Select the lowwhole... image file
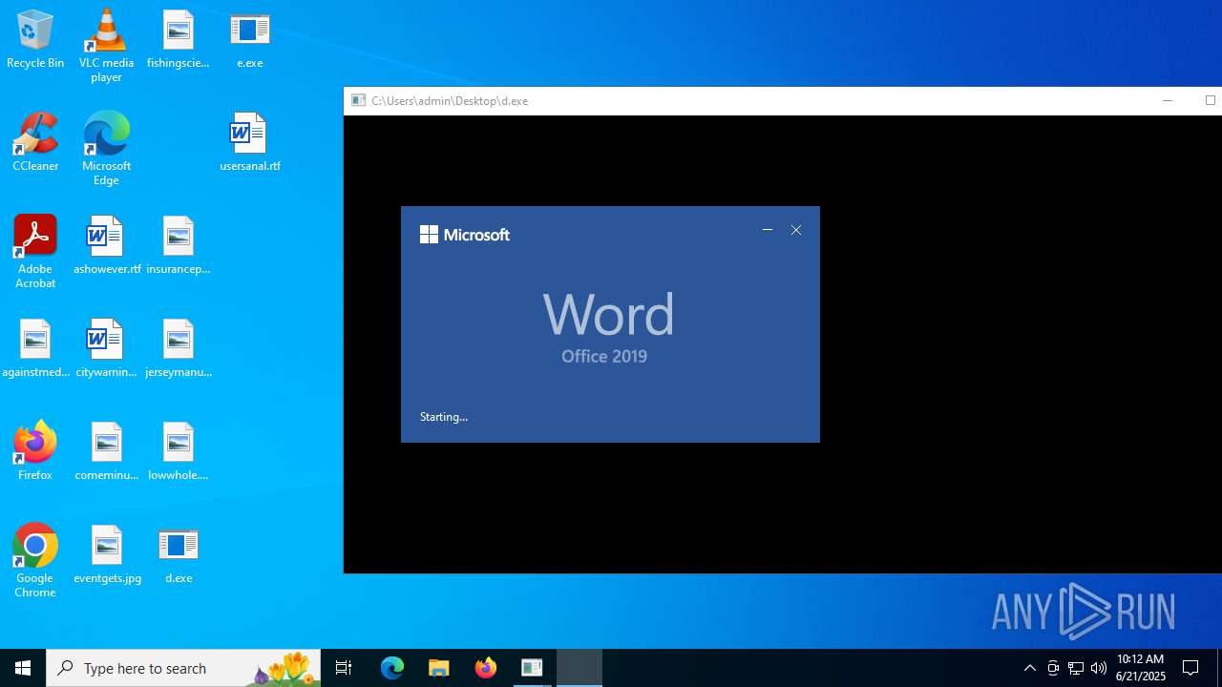This screenshot has width=1222, height=687. click(x=178, y=452)
